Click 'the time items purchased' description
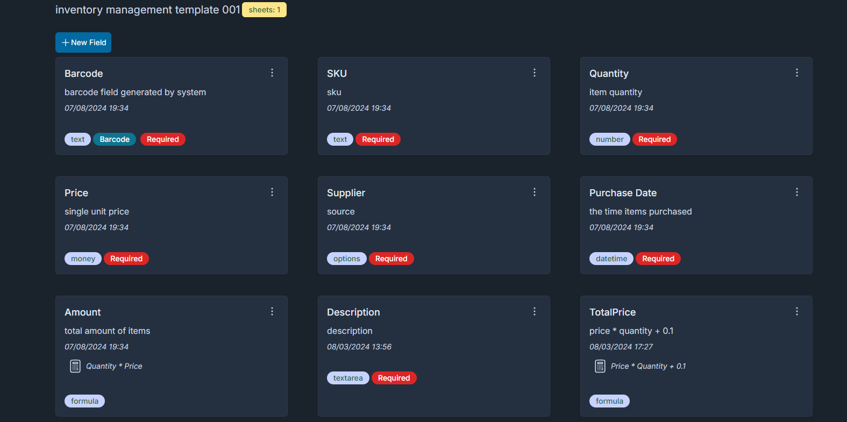 coord(640,212)
